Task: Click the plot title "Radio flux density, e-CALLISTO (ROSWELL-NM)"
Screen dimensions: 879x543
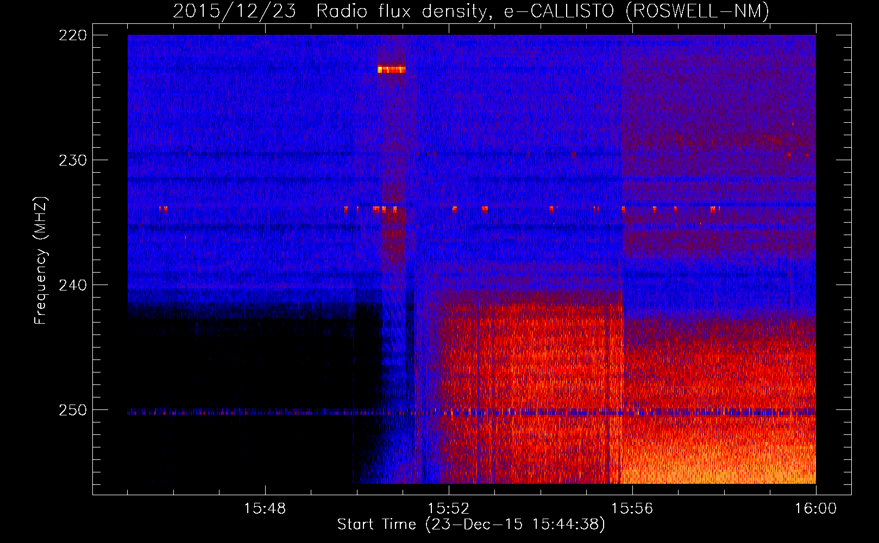Action: [x=543, y=11]
